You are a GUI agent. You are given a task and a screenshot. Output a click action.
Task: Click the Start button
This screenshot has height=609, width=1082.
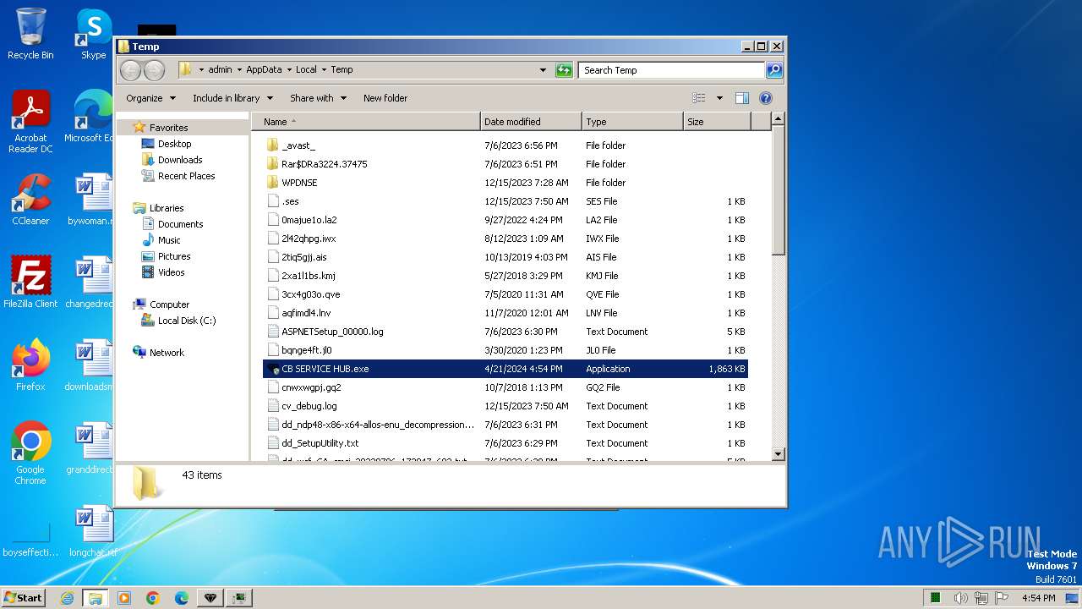click(23, 598)
